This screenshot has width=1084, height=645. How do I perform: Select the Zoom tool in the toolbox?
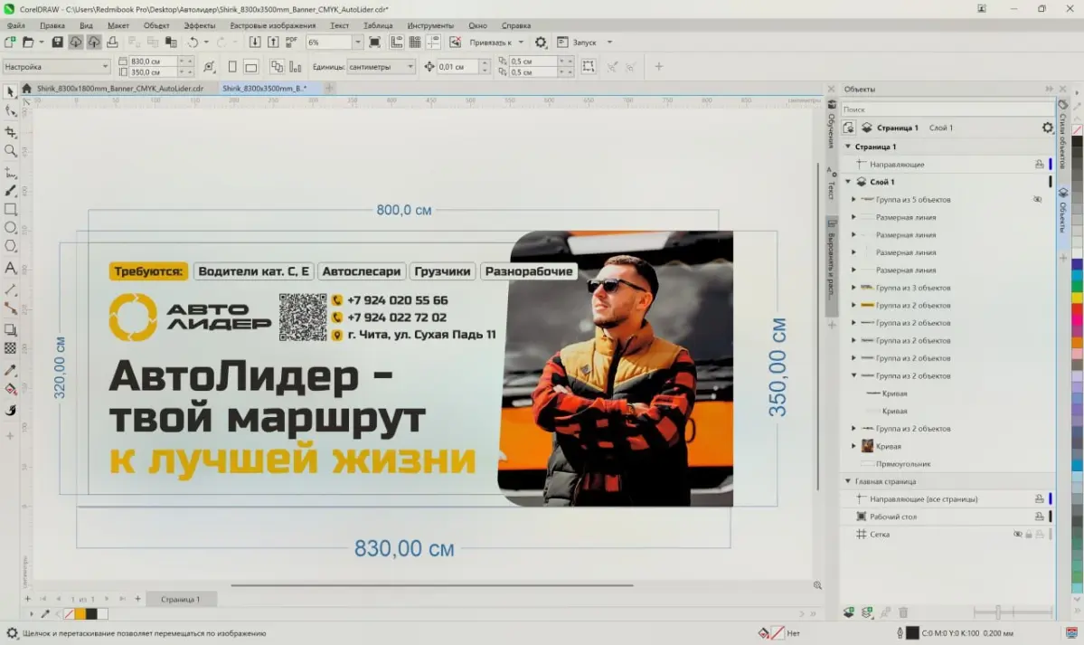pos(10,150)
